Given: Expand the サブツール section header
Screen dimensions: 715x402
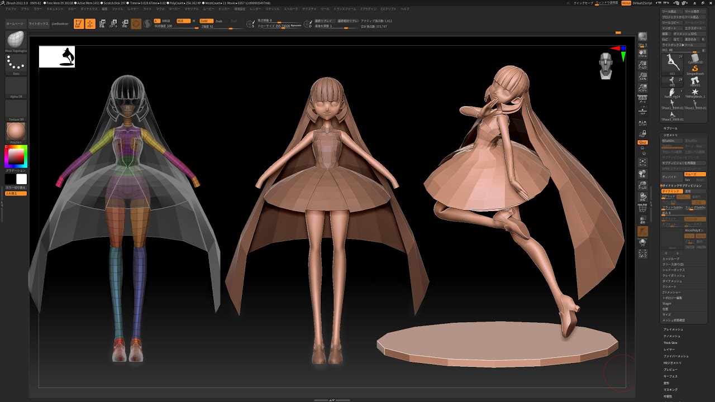Looking at the screenshot, I should pos(670,128).
